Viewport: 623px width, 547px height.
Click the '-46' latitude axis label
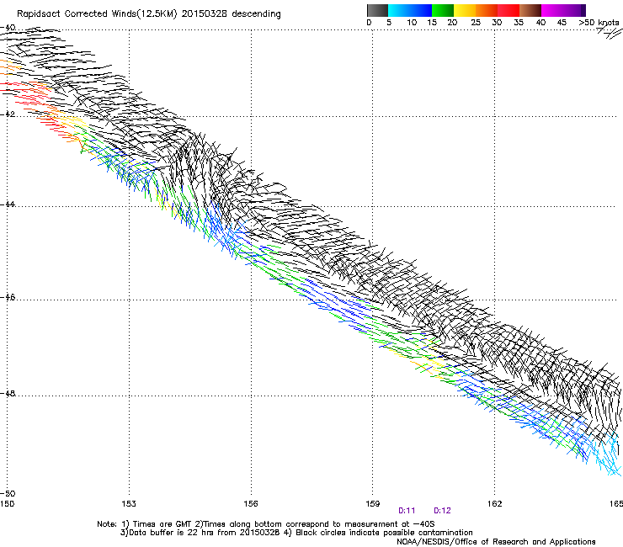tap(8, 298)
